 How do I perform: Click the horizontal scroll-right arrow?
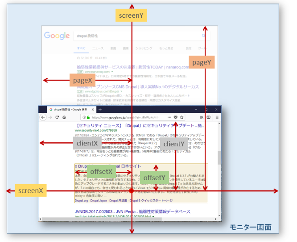click(x=215, y=219)
